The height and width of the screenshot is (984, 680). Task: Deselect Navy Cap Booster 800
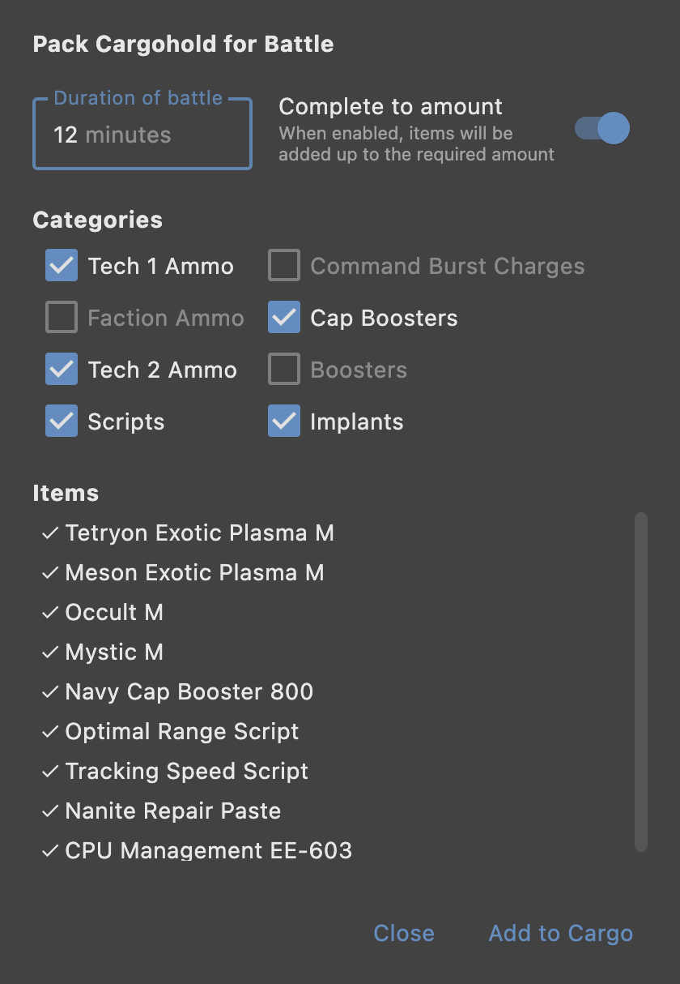pyautogui.click(x=177, y=692)
